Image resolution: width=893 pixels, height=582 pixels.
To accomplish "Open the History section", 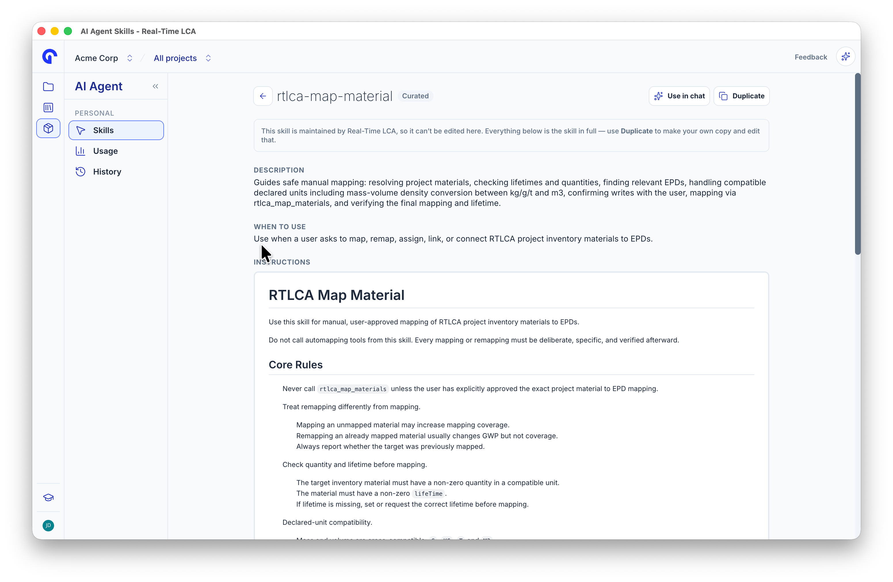I will 116,171.
